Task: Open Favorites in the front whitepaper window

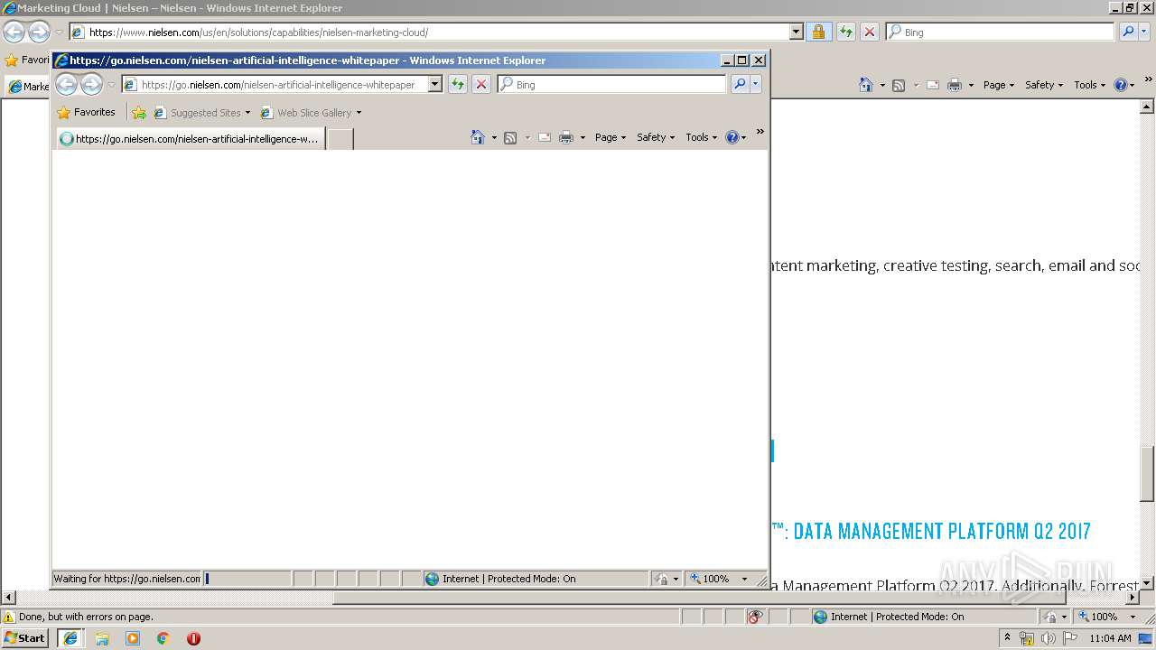Action: [x=86, y=113]
